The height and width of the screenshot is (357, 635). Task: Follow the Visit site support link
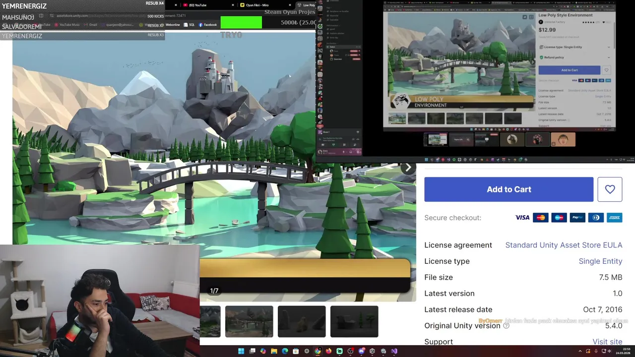point(607,342)
